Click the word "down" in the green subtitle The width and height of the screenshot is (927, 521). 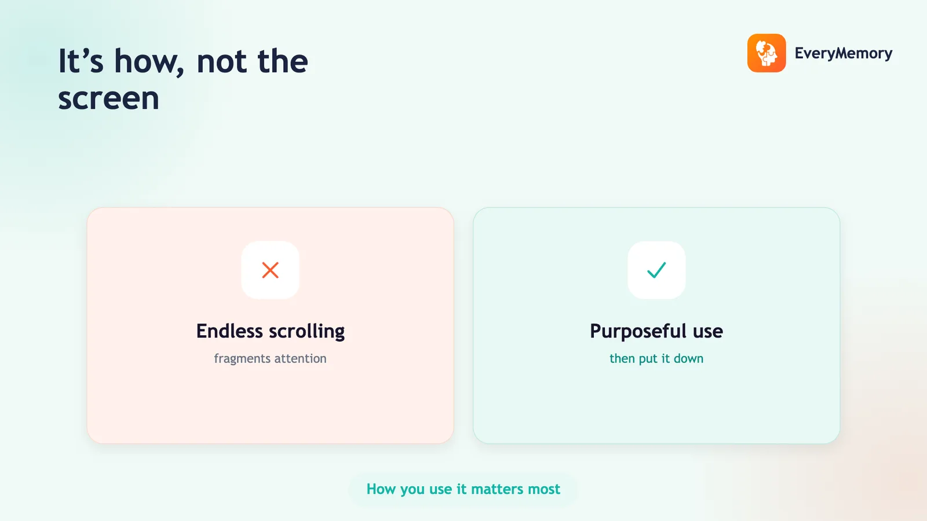click(688, 358)
